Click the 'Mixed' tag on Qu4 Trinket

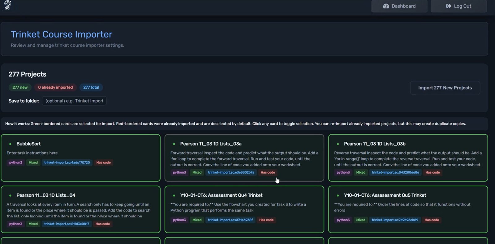[197, 220]
